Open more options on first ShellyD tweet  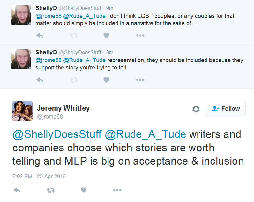[x=140, y=36]
